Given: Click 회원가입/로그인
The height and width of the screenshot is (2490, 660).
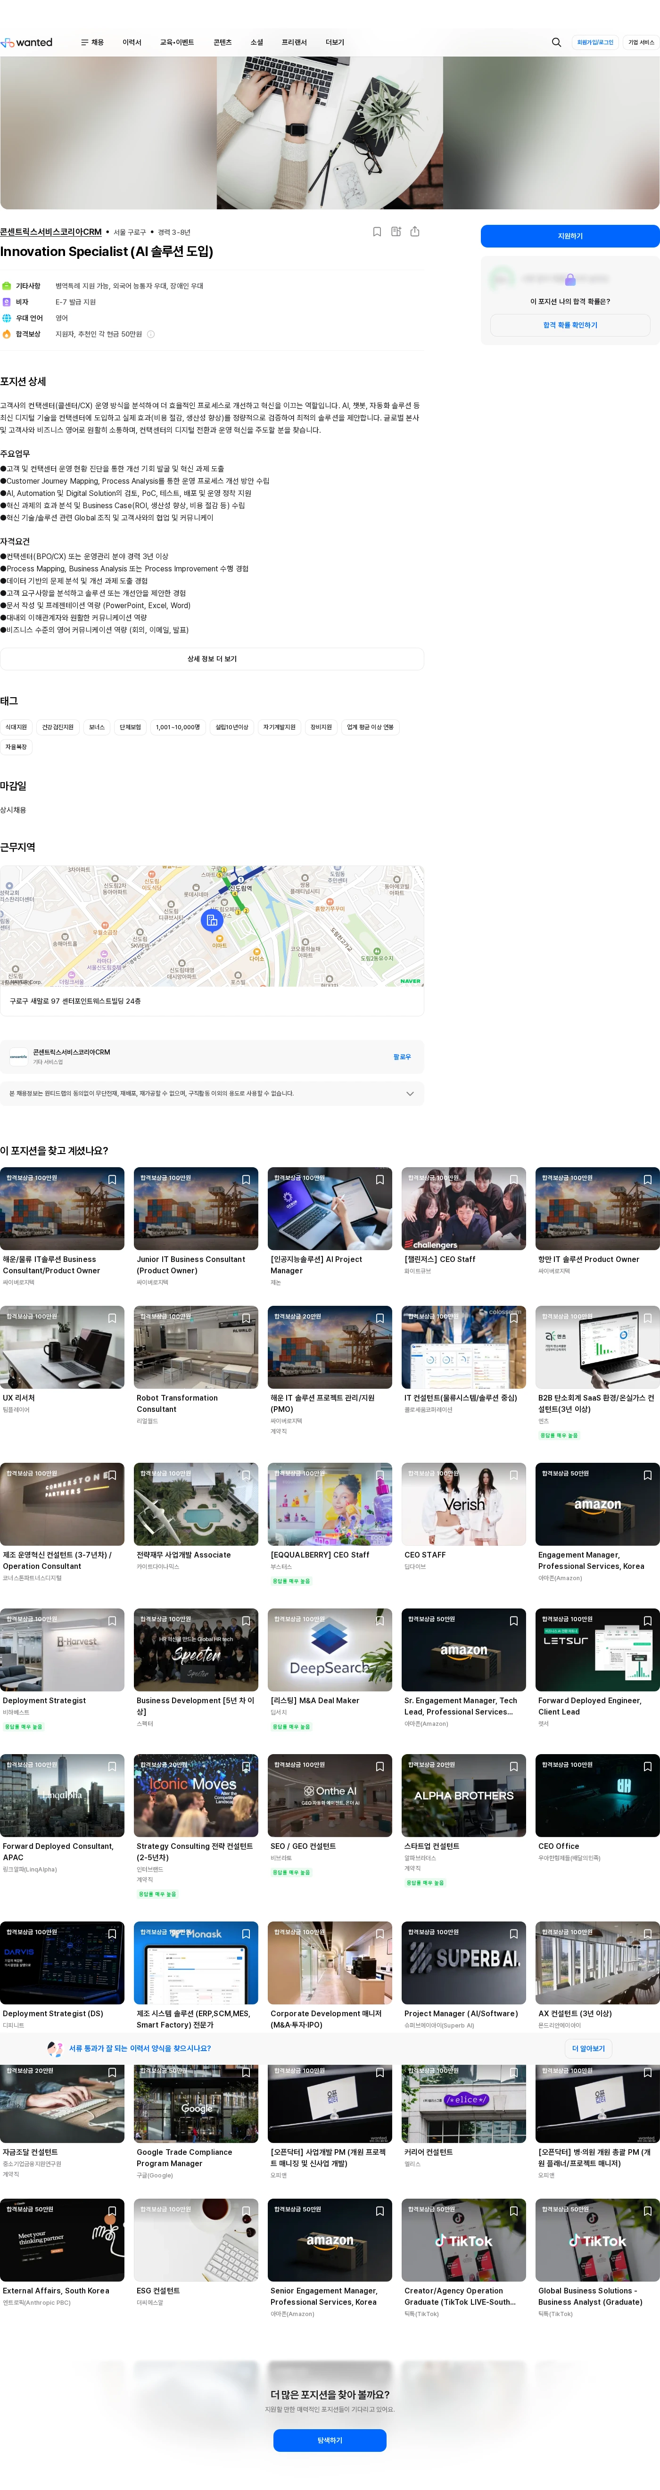Looking at the screenshot, I should (595, 42).
